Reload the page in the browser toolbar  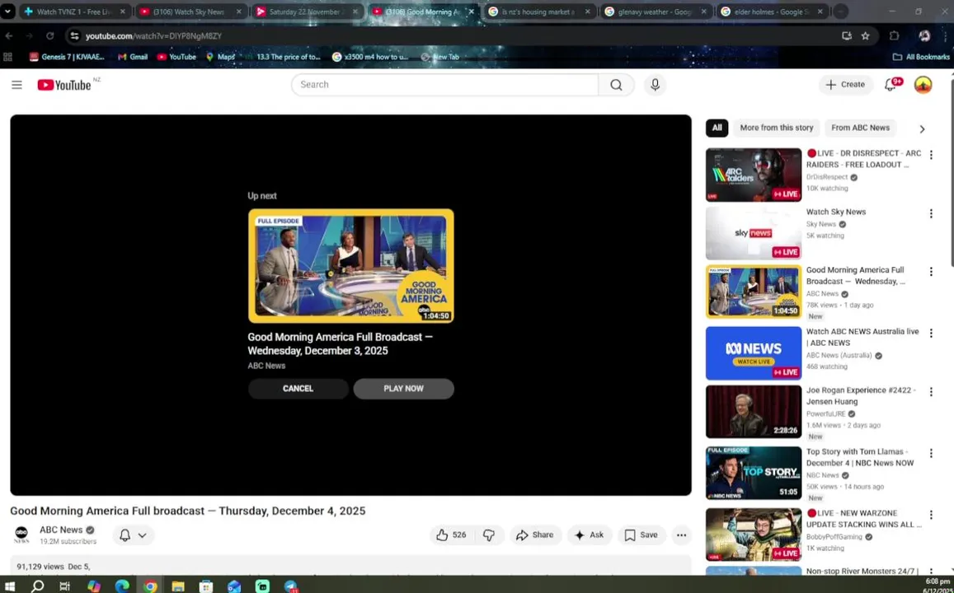pos(50,36)
